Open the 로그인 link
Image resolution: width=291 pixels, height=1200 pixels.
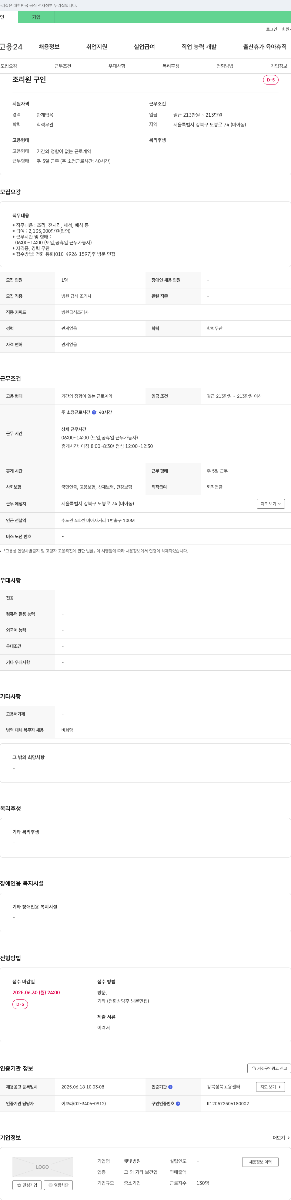coord(272,29)
